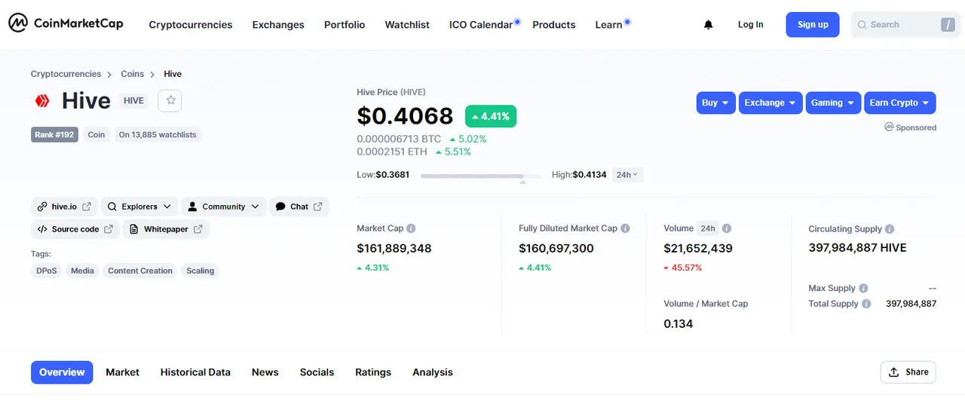Click the $161,889,348 market cap value
This screenshot has width=965, height=401.
[x=394, y=249]
